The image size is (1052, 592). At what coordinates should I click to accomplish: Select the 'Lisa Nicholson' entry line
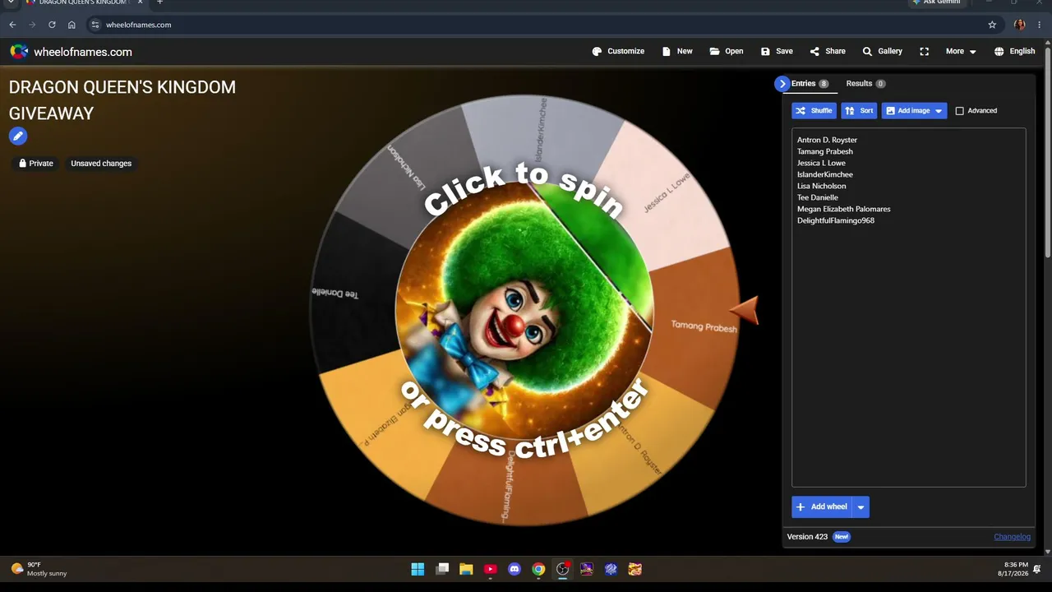[822, 186]
